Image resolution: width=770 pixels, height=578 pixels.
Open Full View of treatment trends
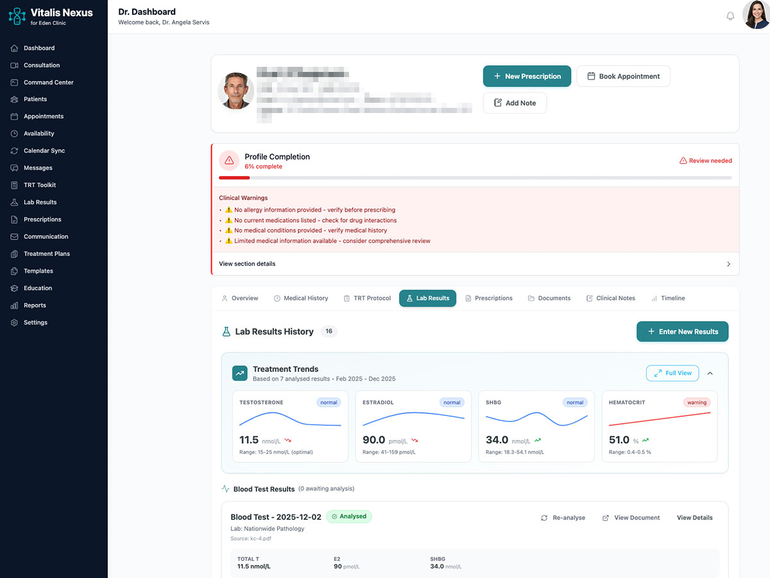click(x=672, y=373)
